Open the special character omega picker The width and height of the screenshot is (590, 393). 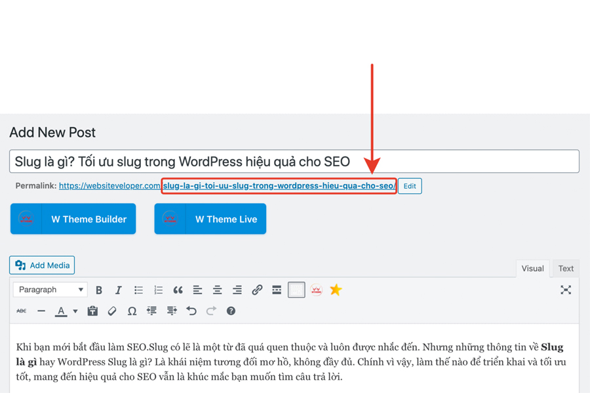[x=132, y=311]
